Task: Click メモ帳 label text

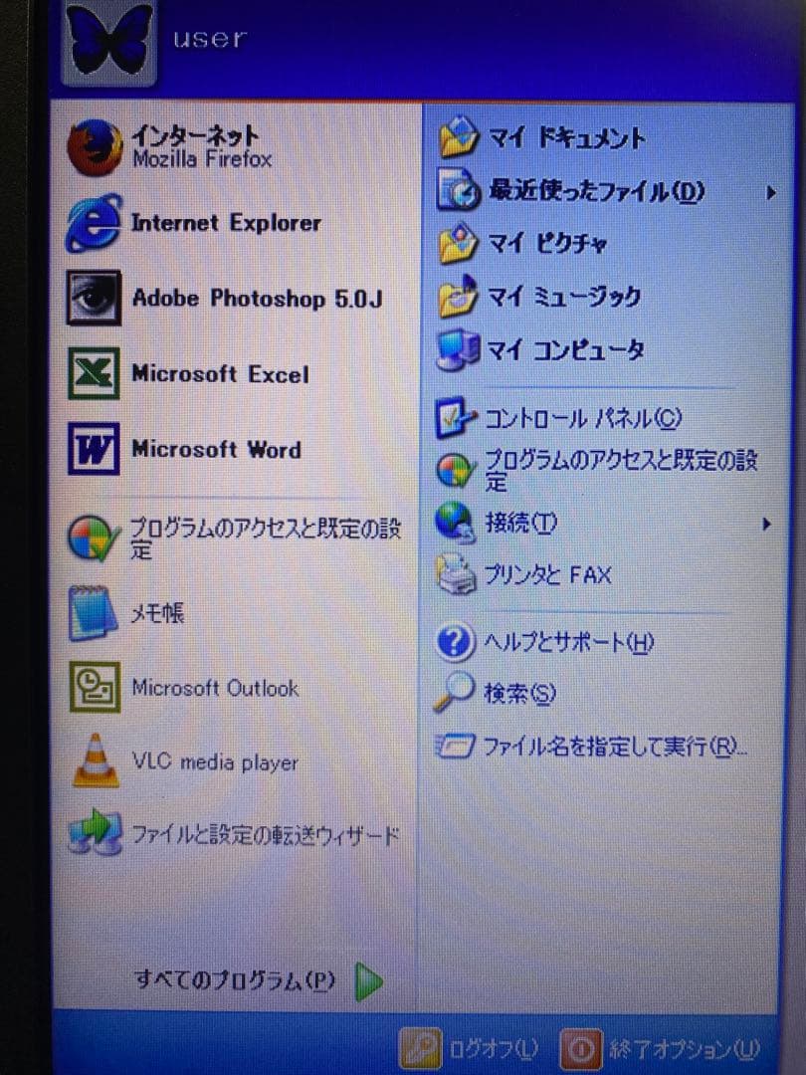Action: click(157, 612)
